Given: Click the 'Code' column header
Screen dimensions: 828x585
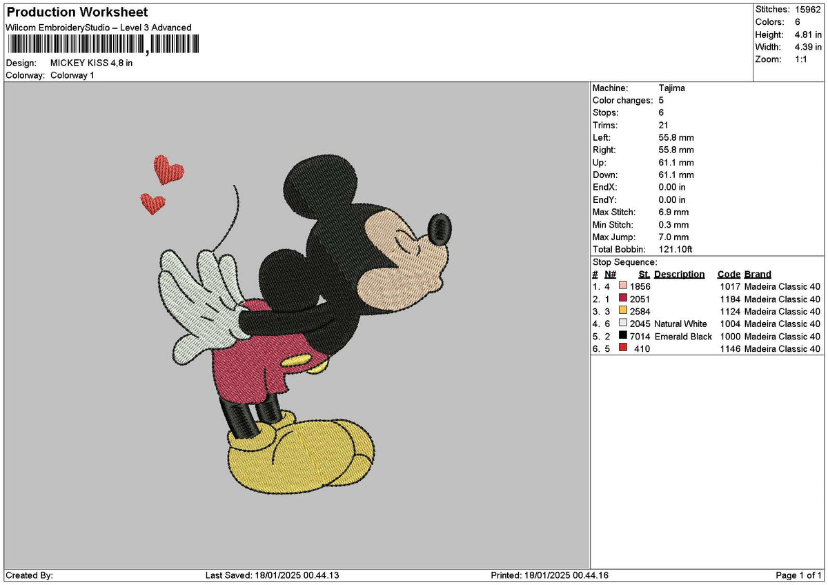Looking at the screenshot, I should 728,275.
